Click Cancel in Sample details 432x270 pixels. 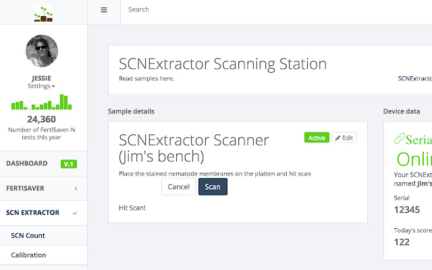coord(178,187)
